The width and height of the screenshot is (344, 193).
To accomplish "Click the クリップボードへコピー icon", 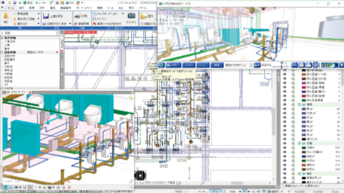I will (95, 13).
